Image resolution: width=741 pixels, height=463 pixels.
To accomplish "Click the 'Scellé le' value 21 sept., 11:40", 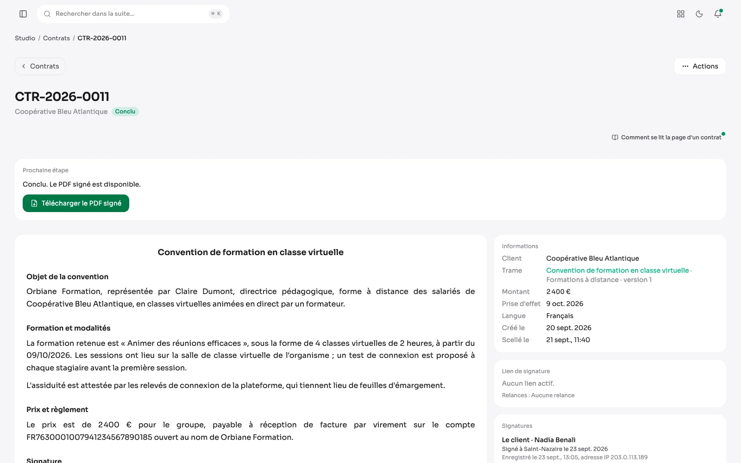I will coord(568,340).
